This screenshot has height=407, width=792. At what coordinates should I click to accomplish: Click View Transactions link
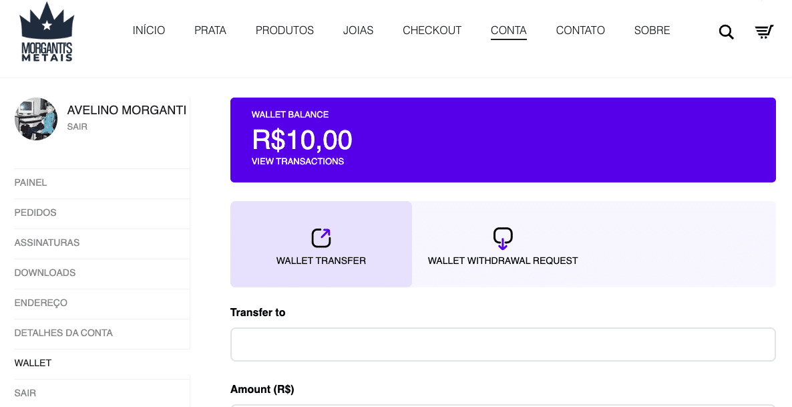(x=298, y=161)
